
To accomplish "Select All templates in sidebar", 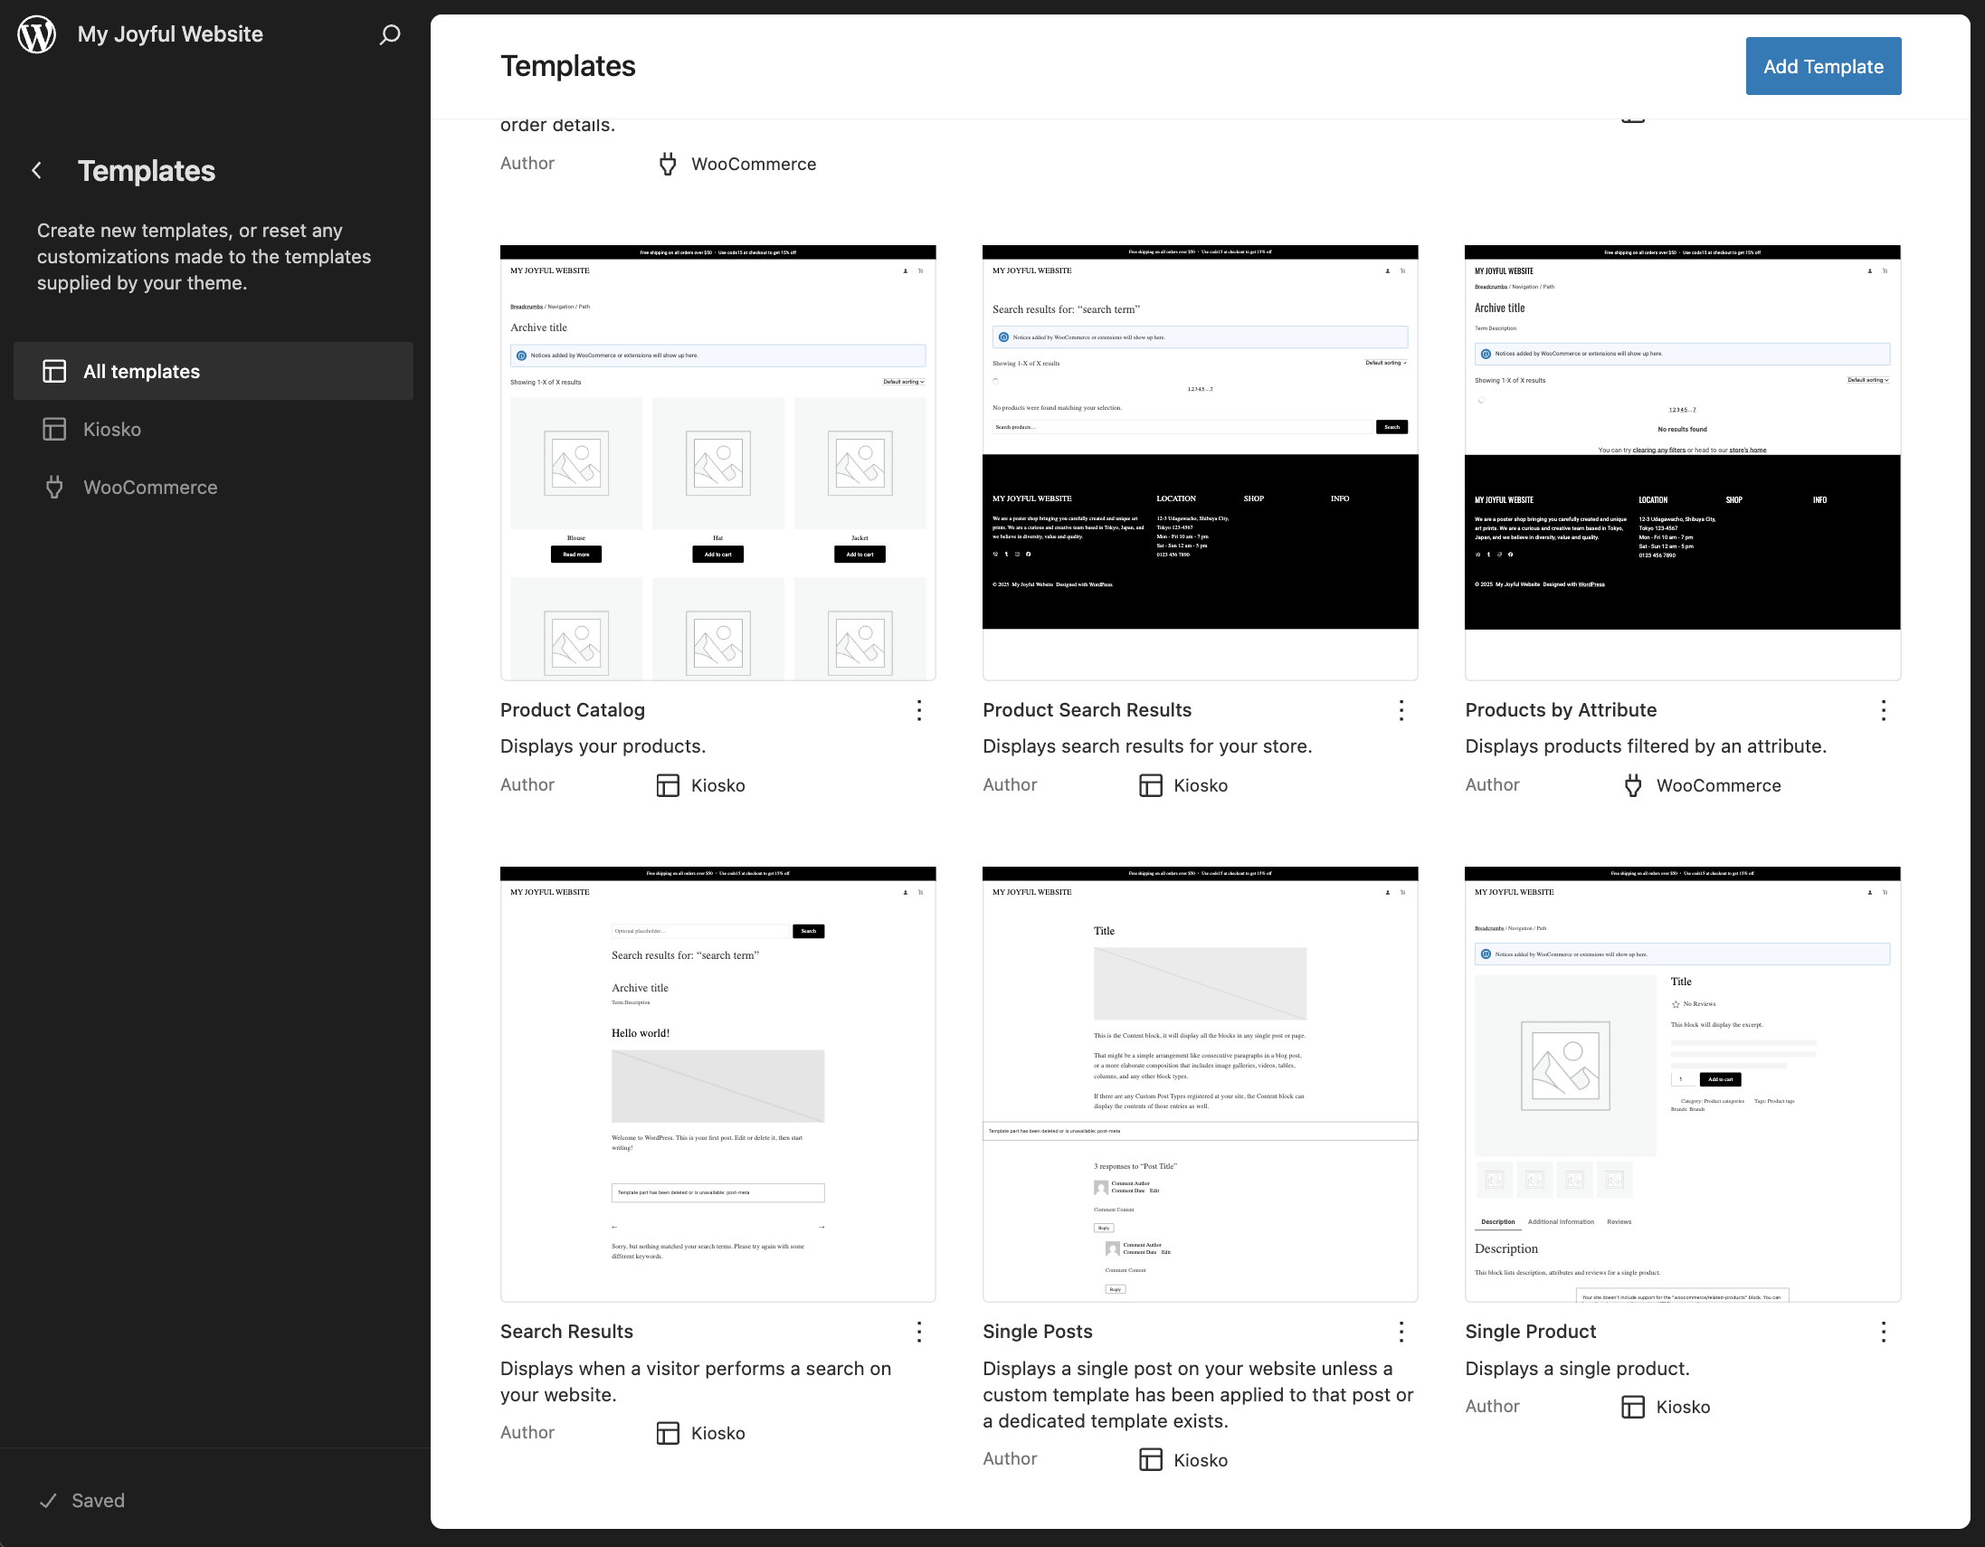I will (x=214, y=371).
